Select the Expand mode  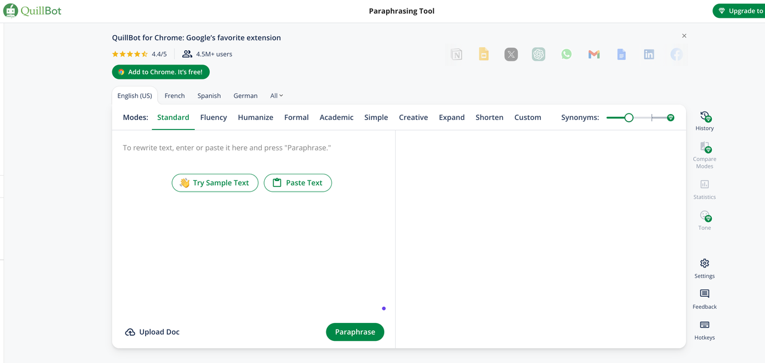tap(452, 118)
